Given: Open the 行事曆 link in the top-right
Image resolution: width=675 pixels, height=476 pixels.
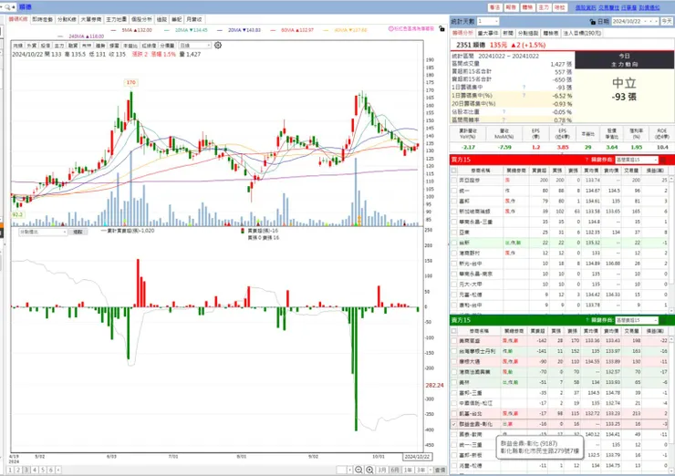Looking at the screenshot, I should (628, 7).
